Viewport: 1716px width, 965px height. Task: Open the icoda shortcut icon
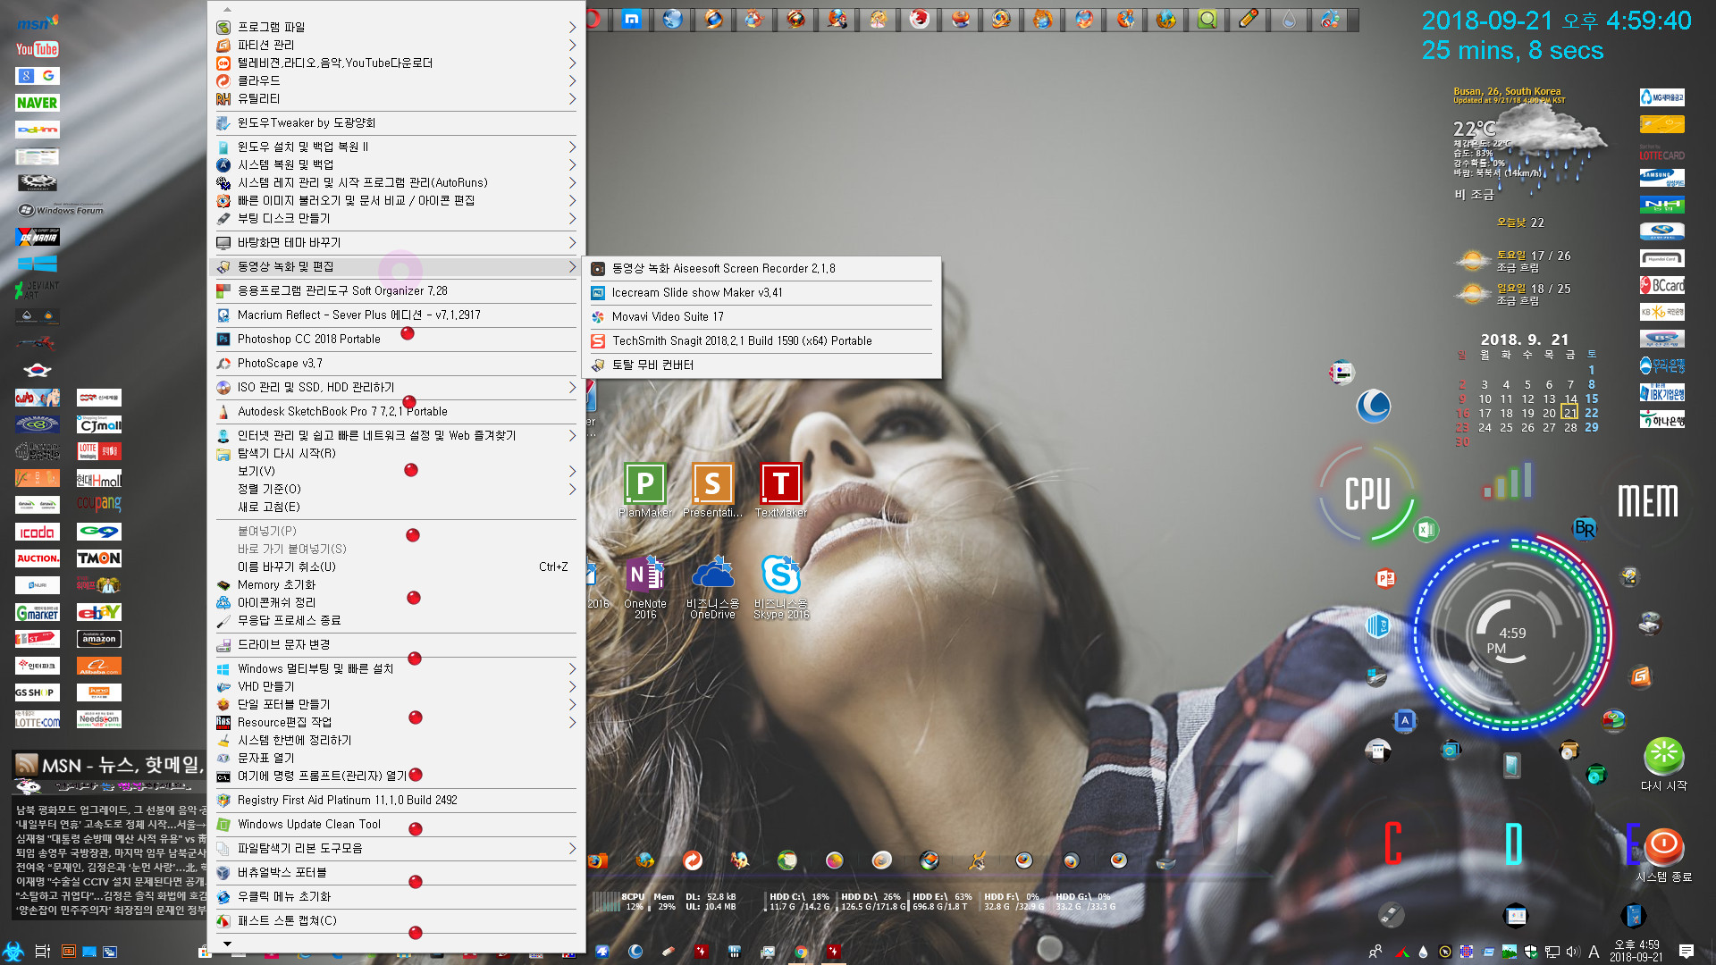(x=37, y=532)
